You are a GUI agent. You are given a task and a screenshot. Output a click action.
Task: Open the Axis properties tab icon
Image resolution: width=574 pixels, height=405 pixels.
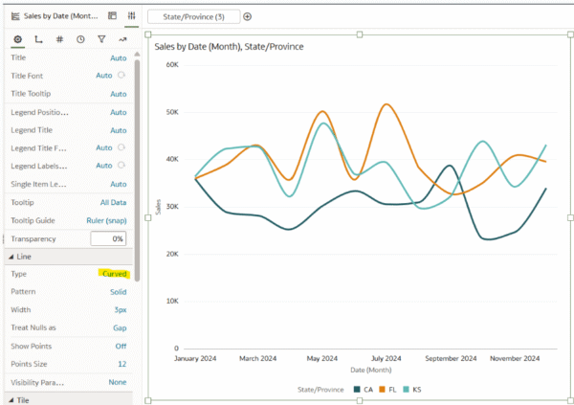tap(38, 39)
